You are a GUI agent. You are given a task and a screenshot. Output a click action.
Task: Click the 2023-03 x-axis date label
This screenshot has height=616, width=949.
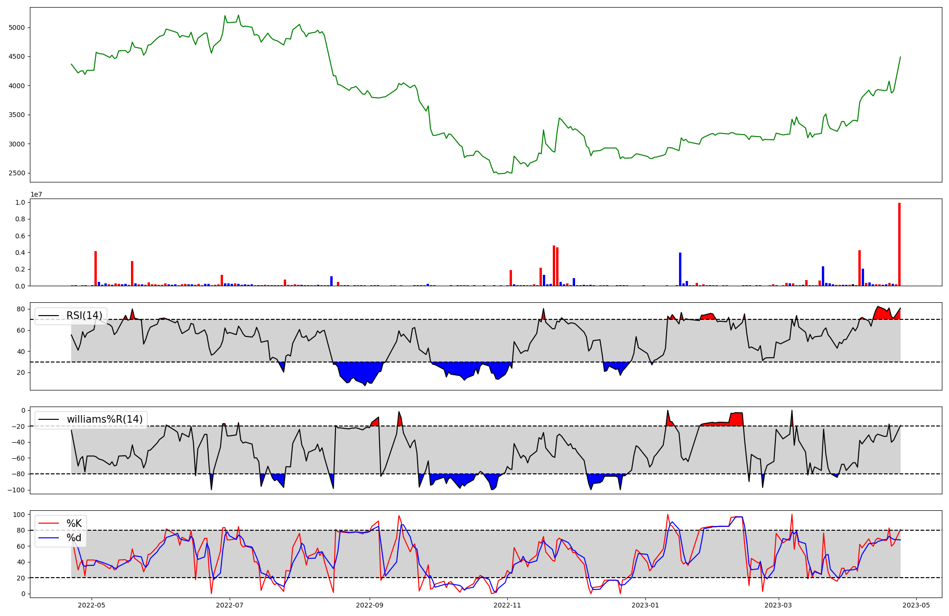click(x=779, y=605)
